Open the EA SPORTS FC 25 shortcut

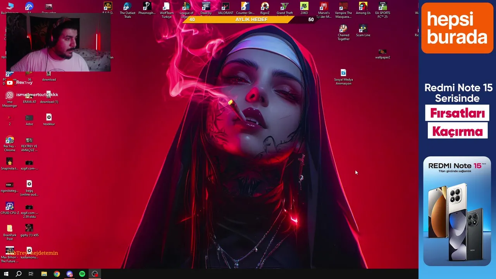coord(382,10)
